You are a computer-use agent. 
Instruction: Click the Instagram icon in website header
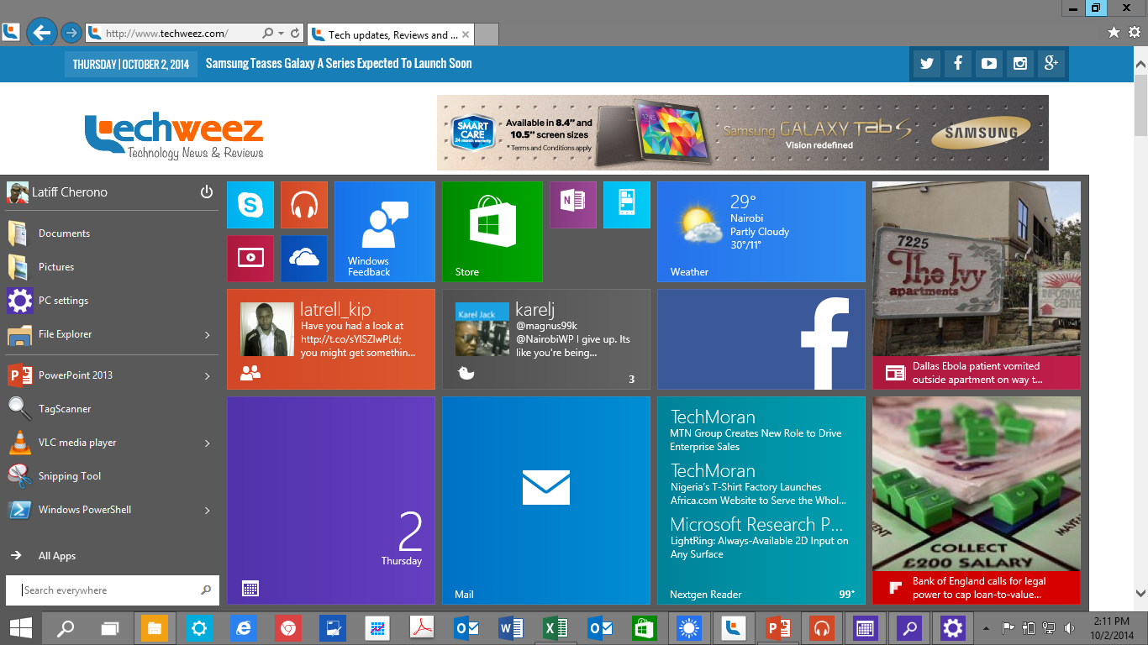coord(1020,64)
